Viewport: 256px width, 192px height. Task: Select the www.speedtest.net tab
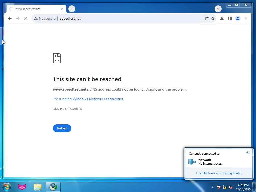[x=36, y=9]
